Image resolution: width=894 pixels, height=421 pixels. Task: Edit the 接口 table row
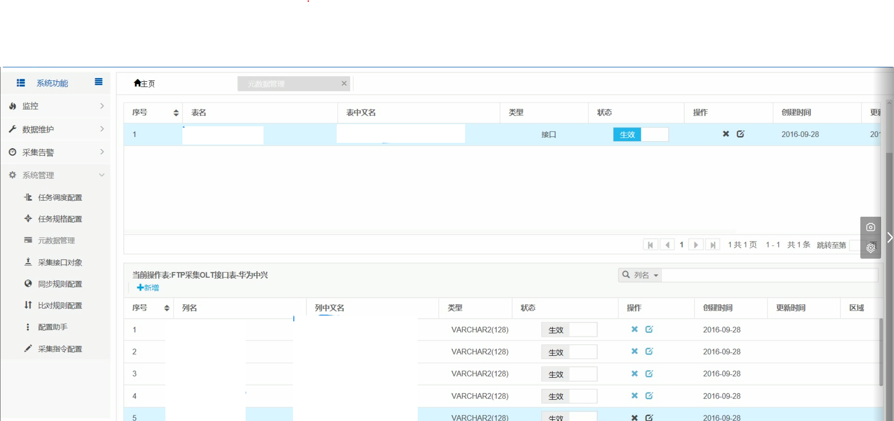point(741,134)
